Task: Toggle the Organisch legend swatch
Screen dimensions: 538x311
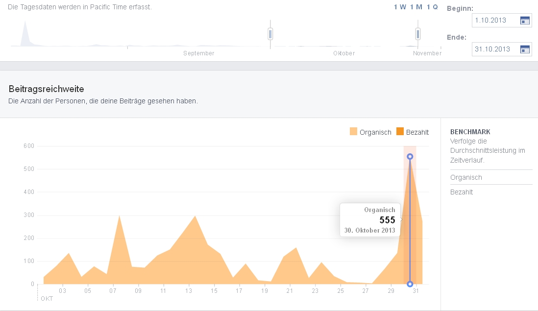Action: click(353, 132)
